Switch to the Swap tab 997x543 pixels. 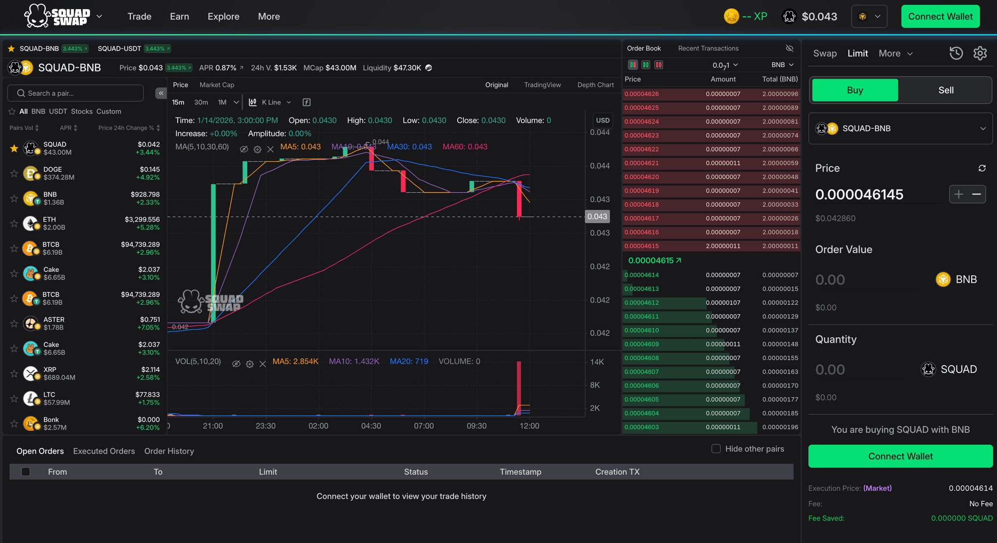[x=825, y=53]
